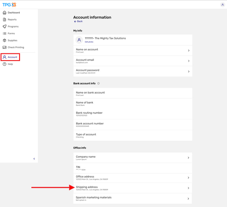227x207 pixels.
Task: Open the user profile icon at top right
Action: 222,5
